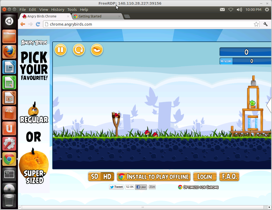Open the Files folder launcher
This screenshot has height=210, width=272.
click(x=9, y=36)
